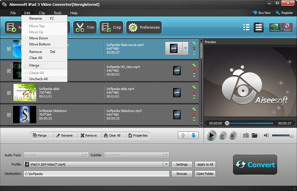Viewport: 297px width, 191px height.
Task: Open the Clip menu
Action: [x=42, y=13]
